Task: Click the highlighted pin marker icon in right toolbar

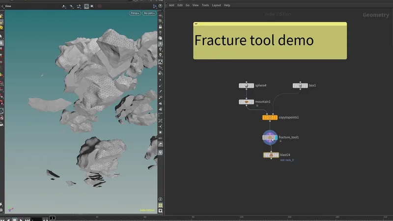Action: (161, 152)
